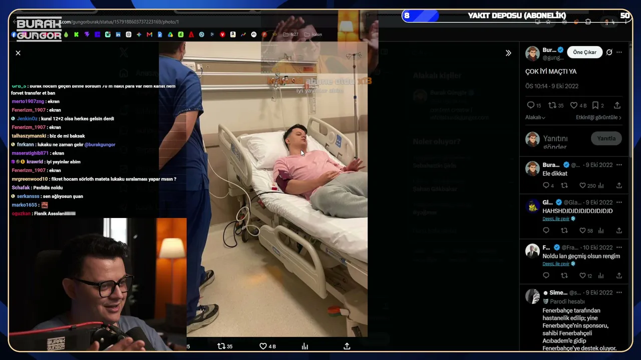Click the Öne Çıkar button
Viewport: 641px width, 360px height.
[584, 52]
